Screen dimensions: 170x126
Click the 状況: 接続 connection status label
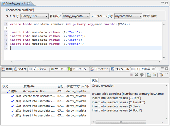(x=150, y=16)
